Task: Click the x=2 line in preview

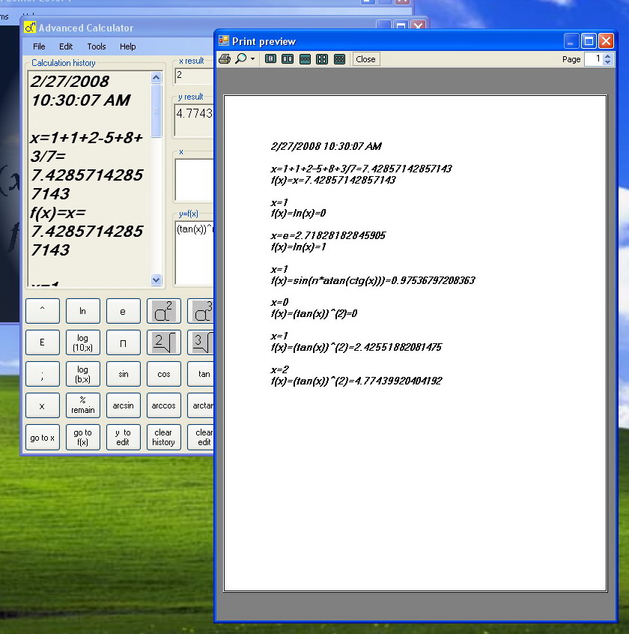Action: coord(279,369)
